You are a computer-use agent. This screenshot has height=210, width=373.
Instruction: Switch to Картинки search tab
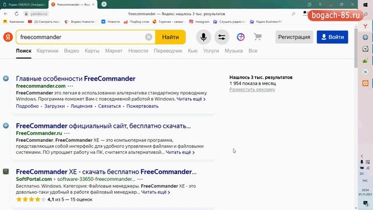coord(47,51)
